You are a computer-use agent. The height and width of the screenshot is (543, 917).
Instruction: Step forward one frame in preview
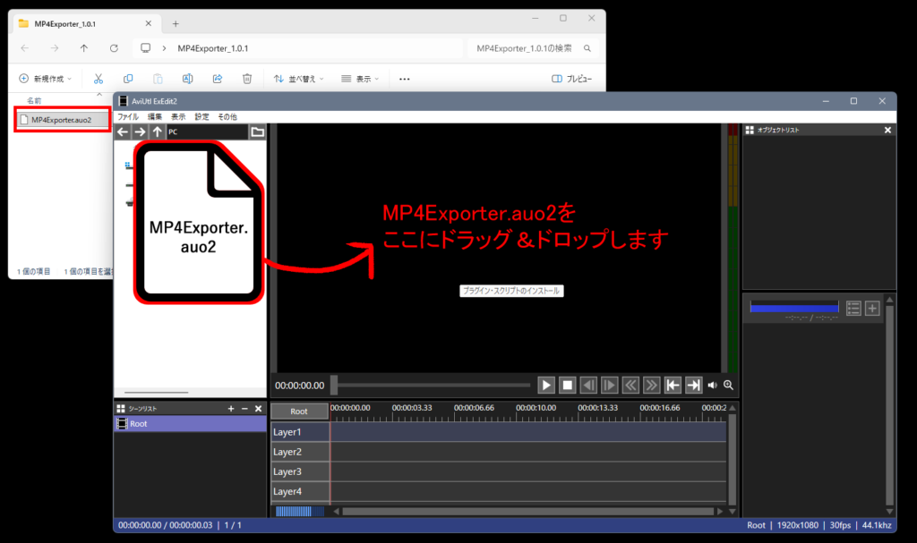pos(610,386)
